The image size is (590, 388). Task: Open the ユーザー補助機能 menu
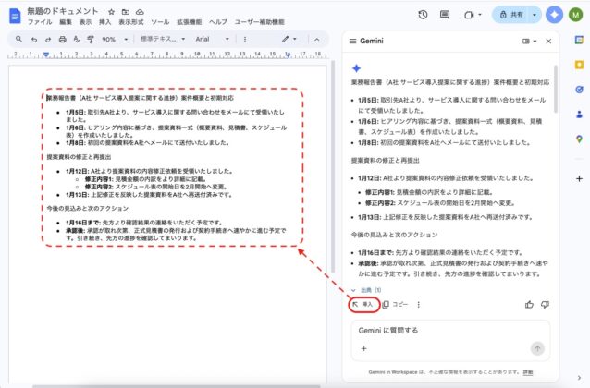coord(260,22)
